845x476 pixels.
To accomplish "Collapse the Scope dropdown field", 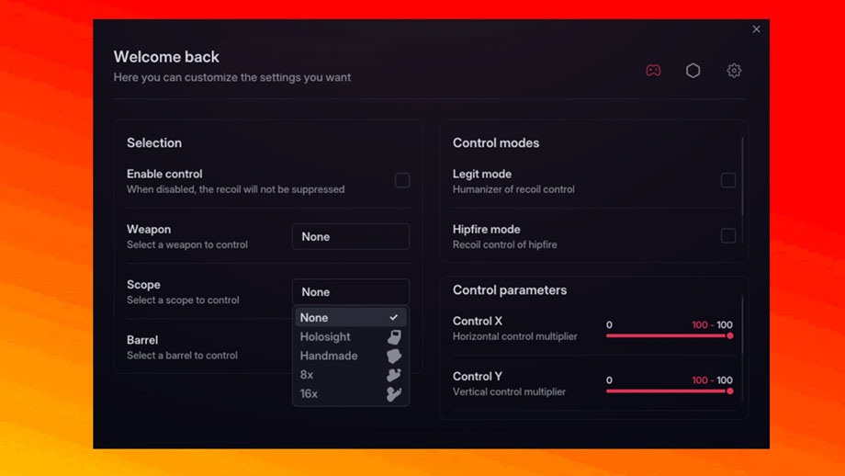I will [351, 292].
